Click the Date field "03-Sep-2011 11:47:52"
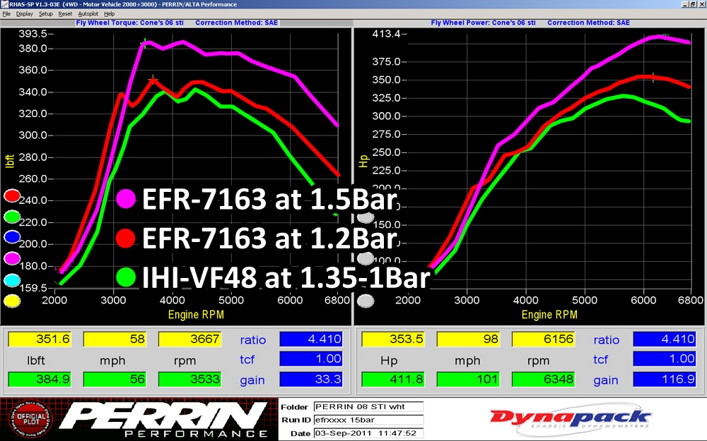 click(368, 433)
